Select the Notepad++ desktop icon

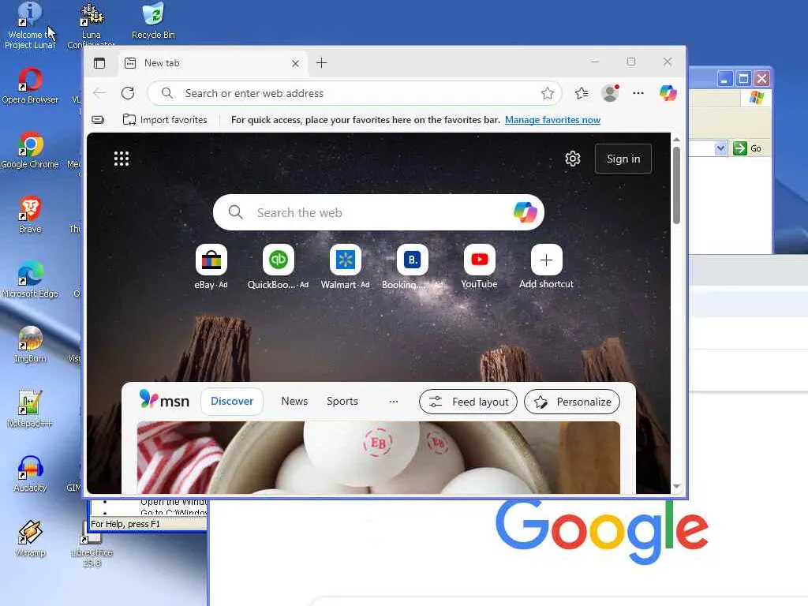(x=30, y=410)
